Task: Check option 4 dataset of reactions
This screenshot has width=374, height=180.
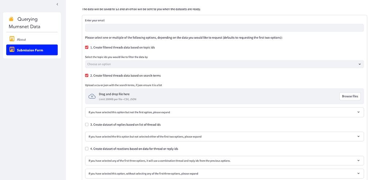Action: 87,149
